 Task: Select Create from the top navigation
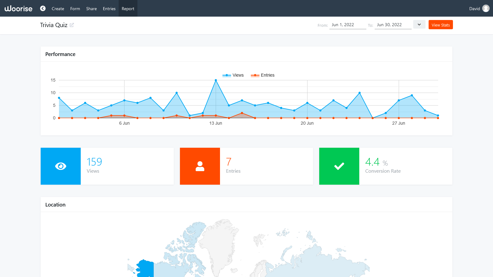coord(58,9)
